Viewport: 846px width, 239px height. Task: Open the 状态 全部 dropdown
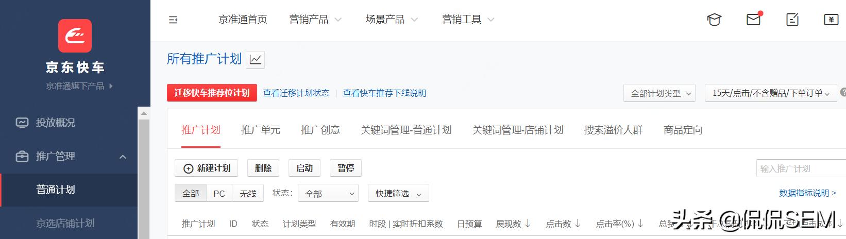(x=328, y=193)
